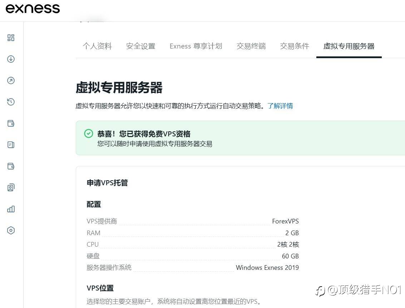Select the Exness 尊享计划 tab
The height and width of the screenshot is (308, 405).
click(x=196, y=46)
